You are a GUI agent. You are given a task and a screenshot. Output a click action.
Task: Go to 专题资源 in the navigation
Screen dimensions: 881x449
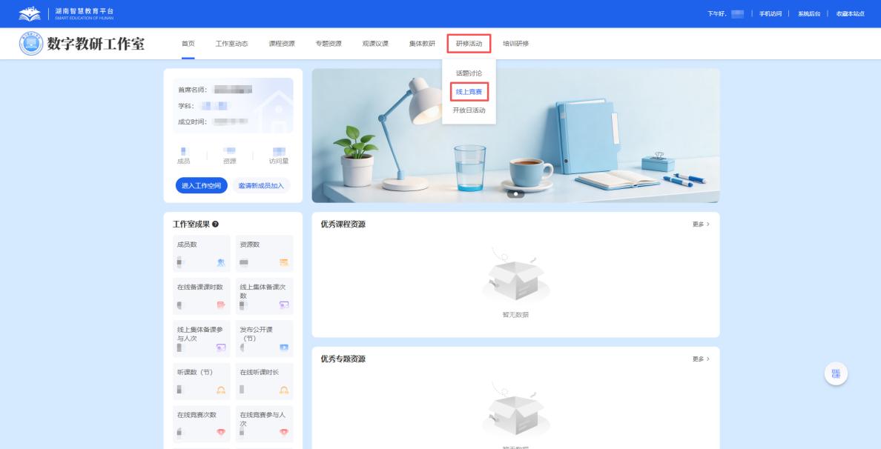(328, 43)
